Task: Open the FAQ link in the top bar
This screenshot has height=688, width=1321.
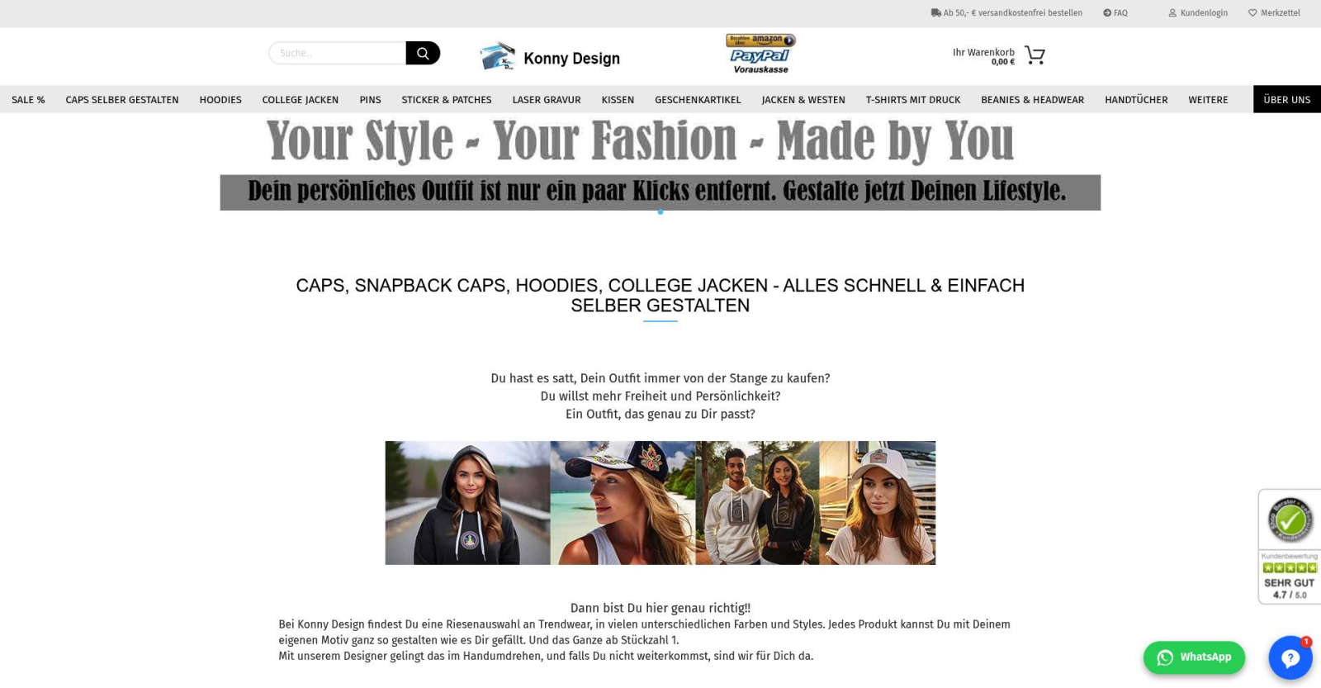Action: (1115, 13)
